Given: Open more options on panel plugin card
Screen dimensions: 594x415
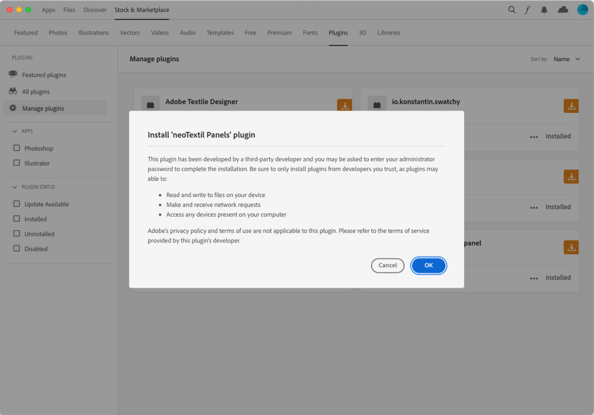Looking at the screenshot, I should tap(534, 278).
